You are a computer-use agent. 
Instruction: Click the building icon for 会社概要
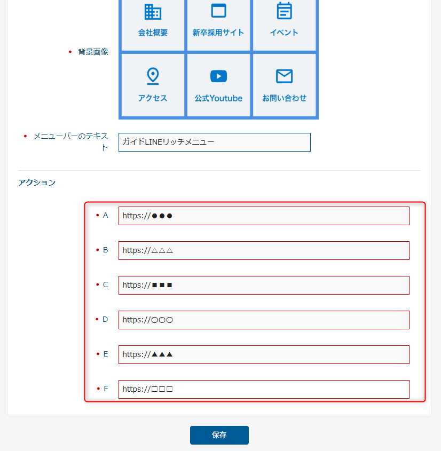(x=153, y=11)
